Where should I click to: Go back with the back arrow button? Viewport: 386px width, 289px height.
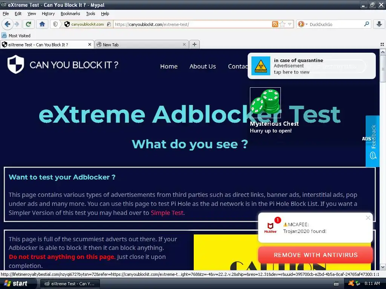coord(7,24)
